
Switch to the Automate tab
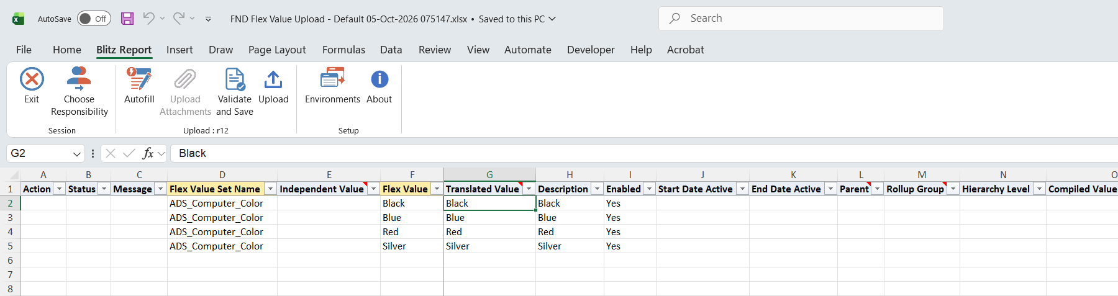(528, 50)
